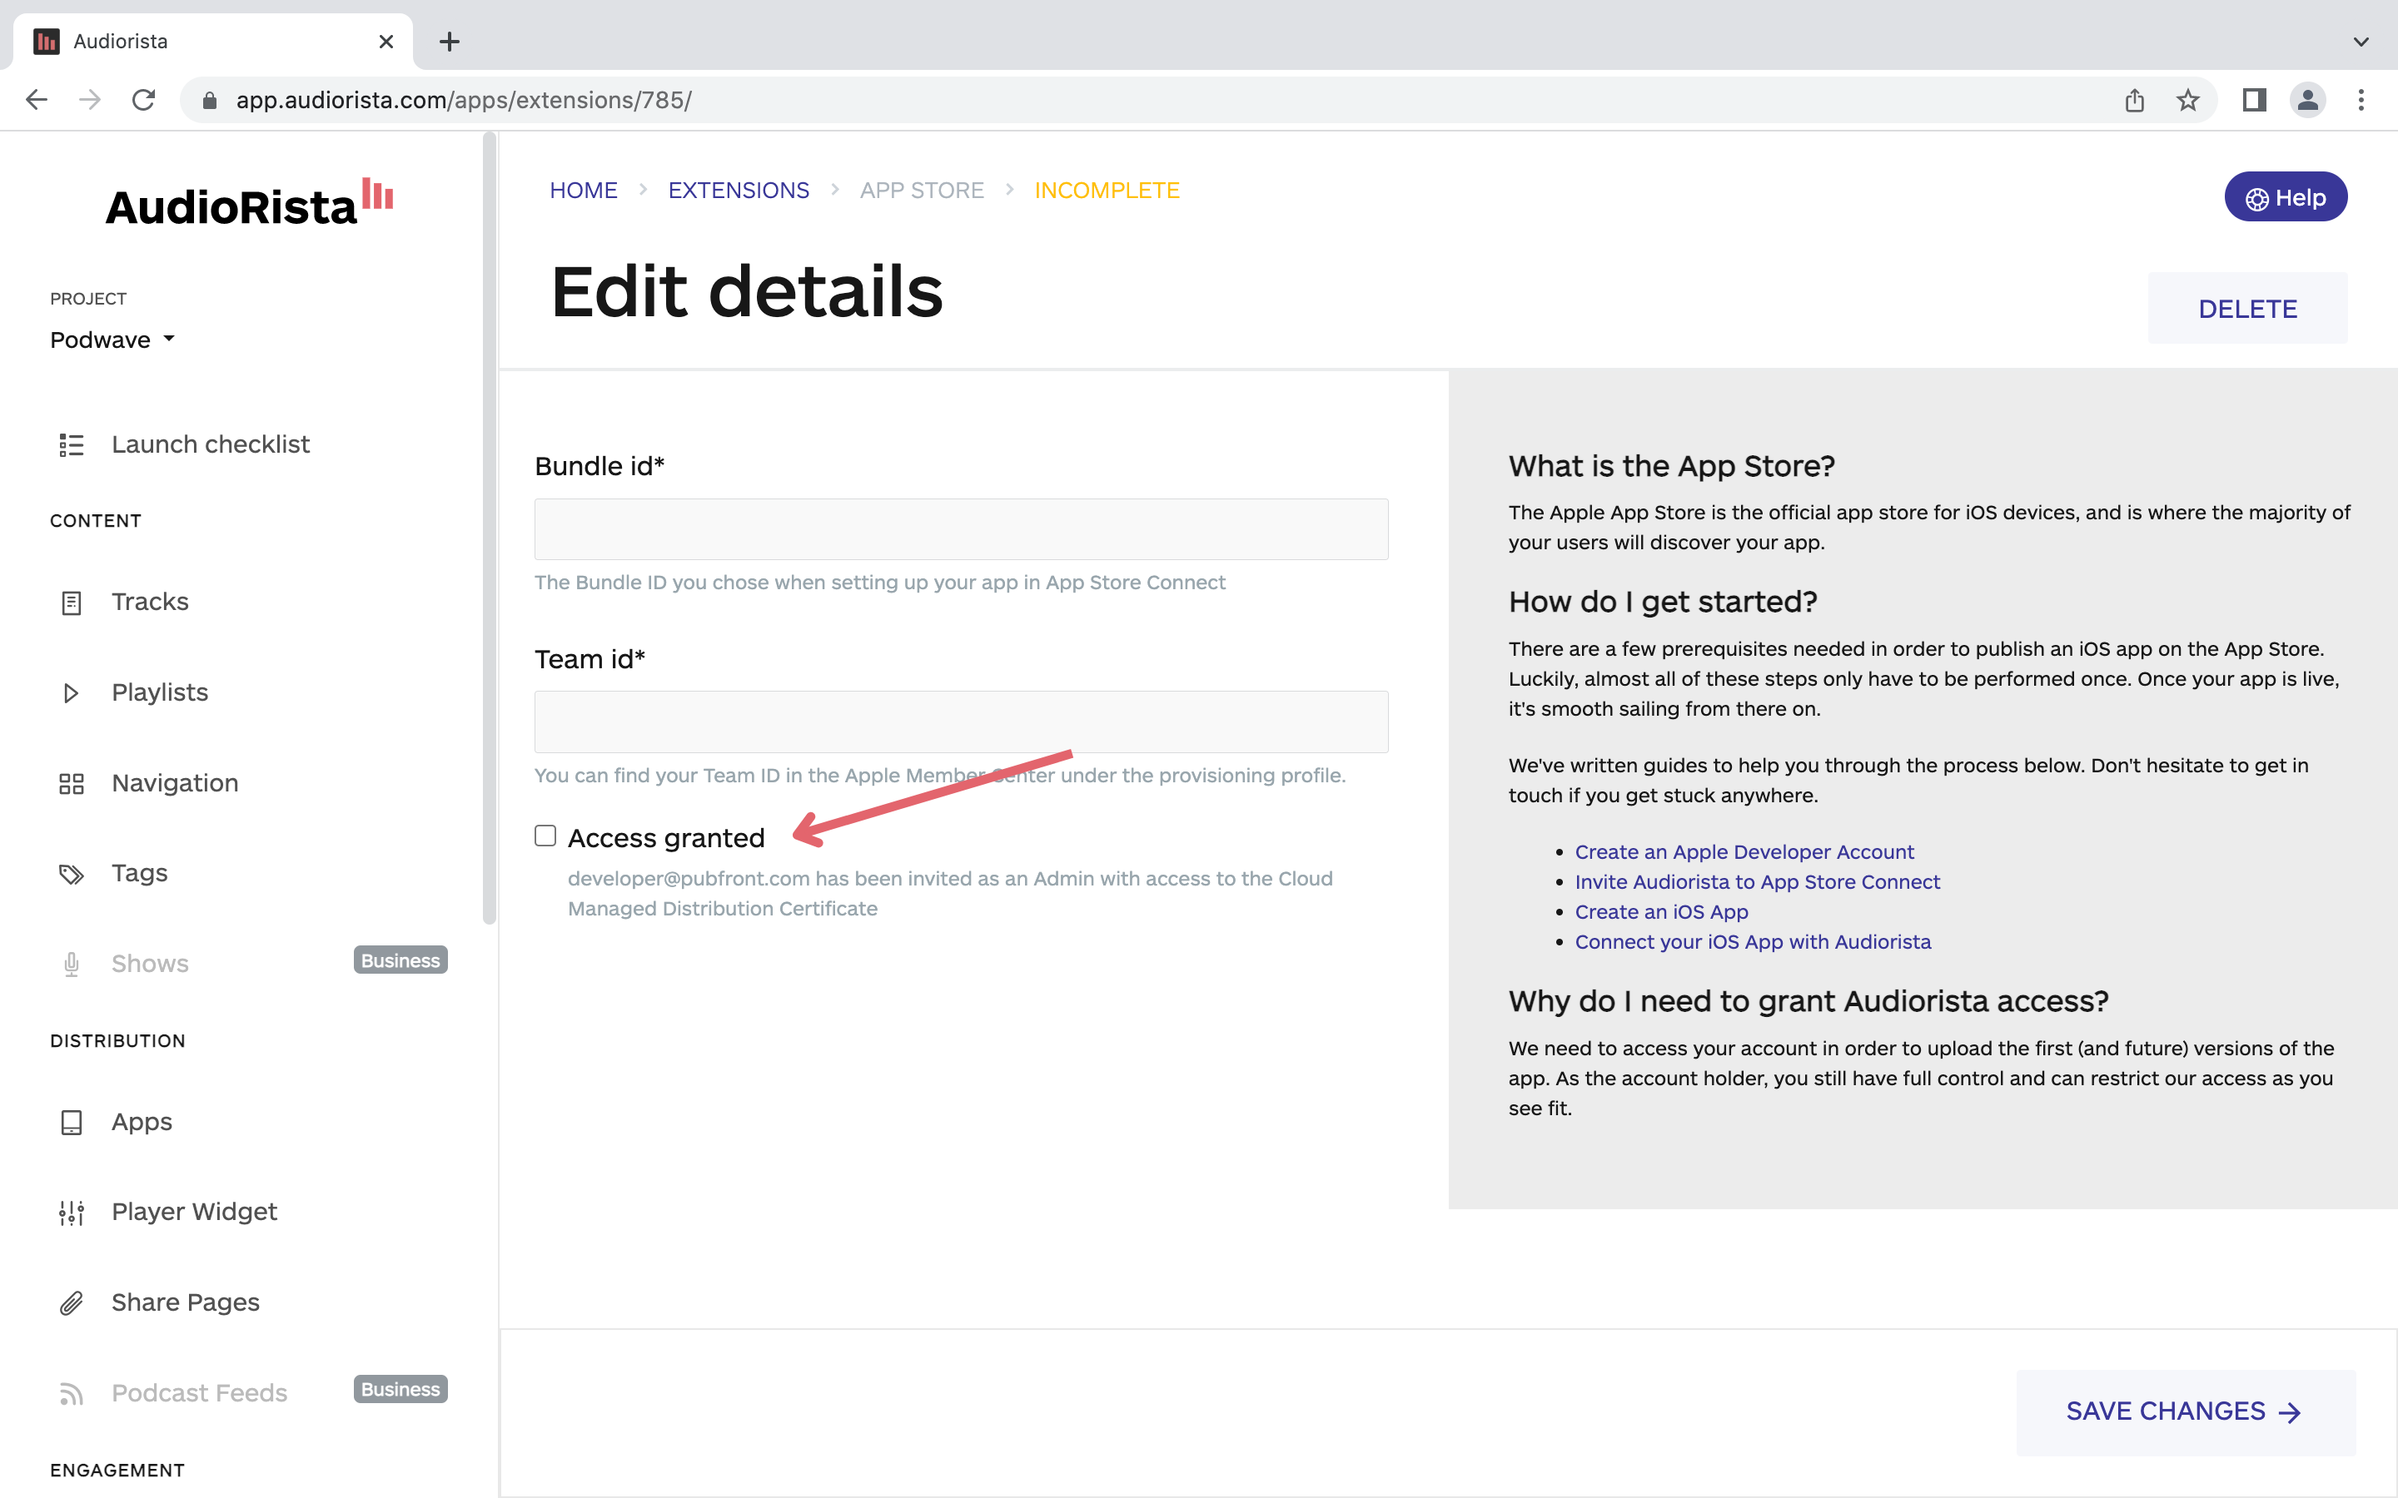Bookmark this page with the star icon
This screenshot has height=1498, width=2398.
click(2188, 100)
